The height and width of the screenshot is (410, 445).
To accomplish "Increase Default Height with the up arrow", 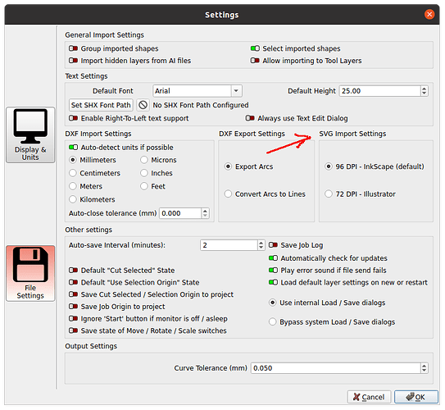I will coord(424,89).
